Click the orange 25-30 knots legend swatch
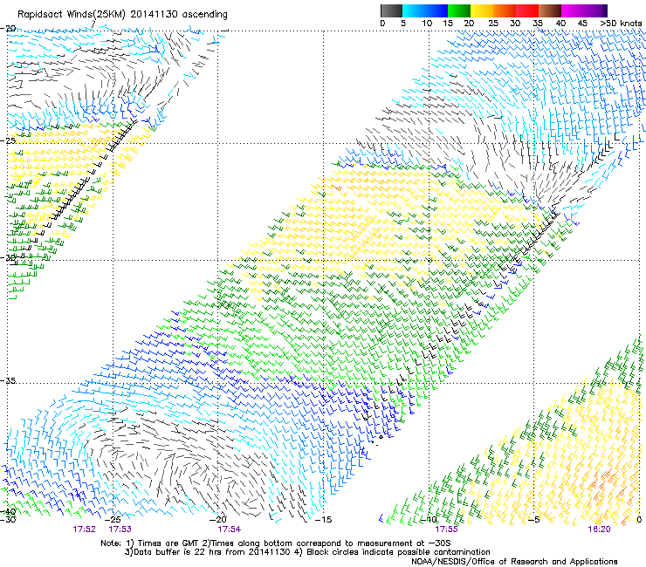Image resolution: width=646 pixels, height=567 pixels. pos(505,10)
